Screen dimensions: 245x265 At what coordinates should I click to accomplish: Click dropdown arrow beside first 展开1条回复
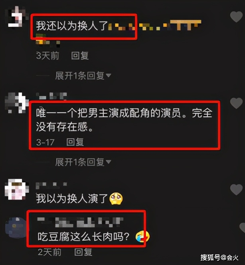pyautogui.click(x=108, y=75)
